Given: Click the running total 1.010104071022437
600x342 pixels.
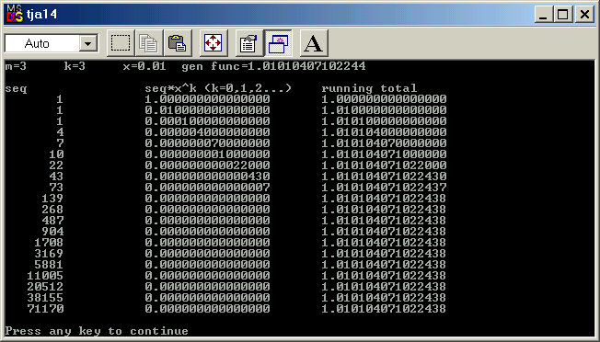Looking at the screenshot, I should click(384, 188).
